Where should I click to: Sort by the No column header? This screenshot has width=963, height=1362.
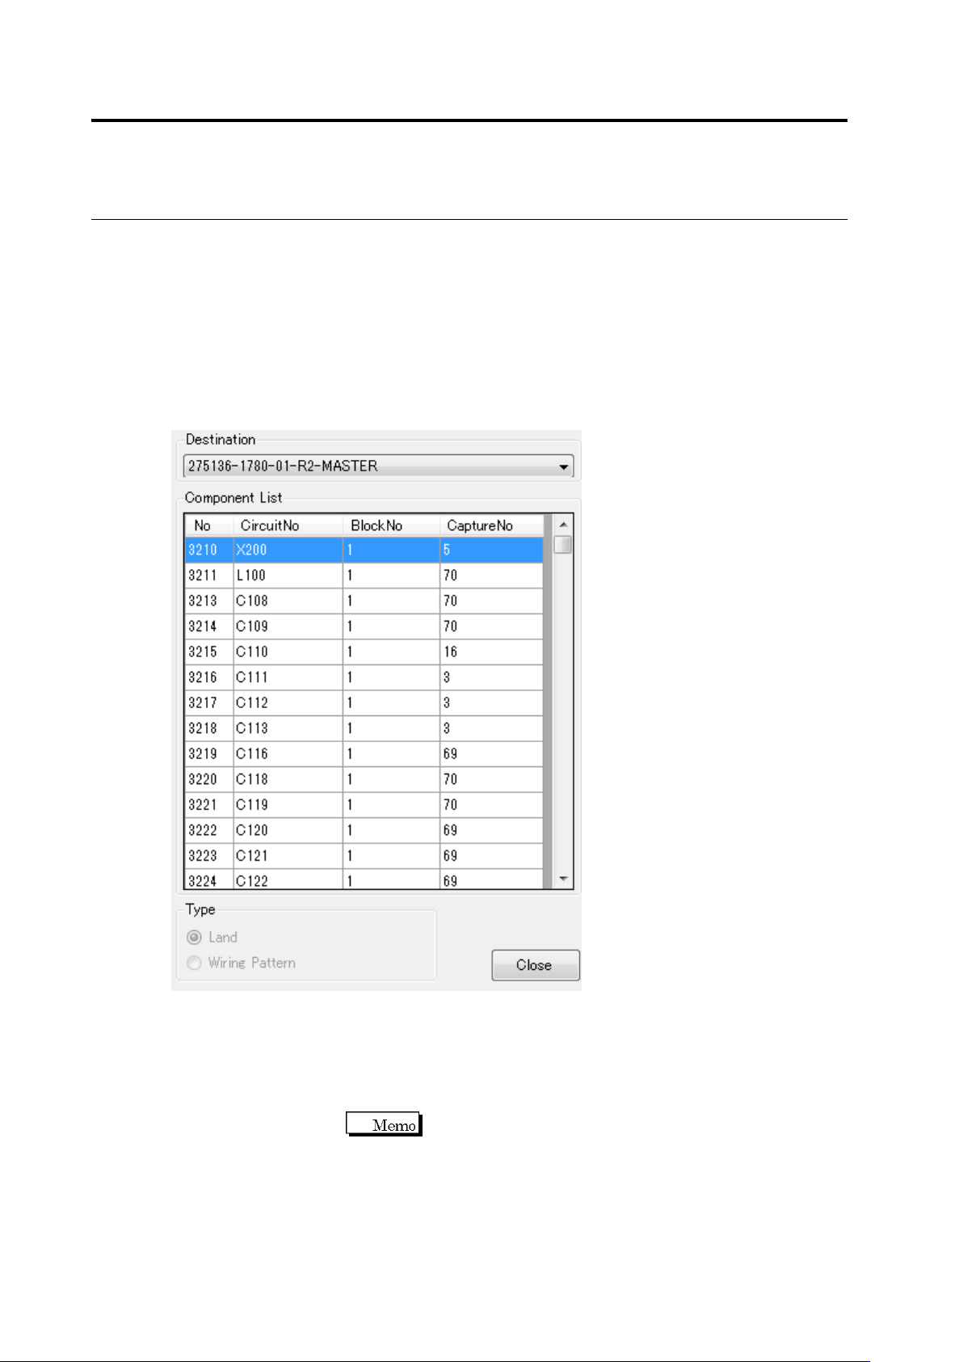pyautogui.click(x=209, y=525)
